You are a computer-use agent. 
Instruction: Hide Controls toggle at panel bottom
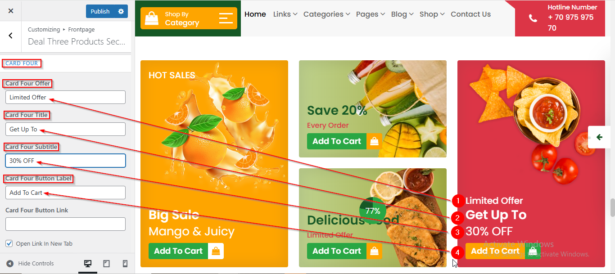[x=30, y=264]
